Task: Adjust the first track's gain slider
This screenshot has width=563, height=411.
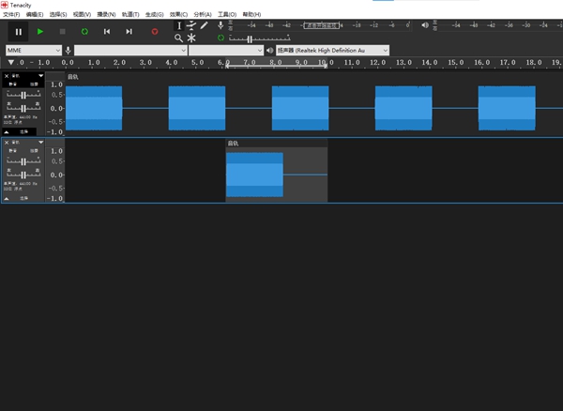Action: coord(23,95)
